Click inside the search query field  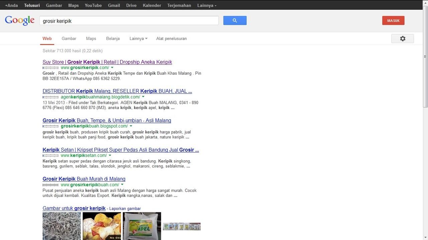pyautogui.click(x=129, y=21)
